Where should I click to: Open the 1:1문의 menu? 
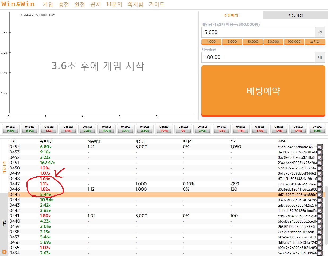pyautogui.click(x=114, y=4)
